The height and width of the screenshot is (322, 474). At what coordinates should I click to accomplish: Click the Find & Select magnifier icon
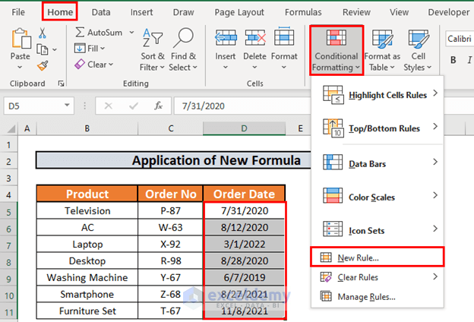(x=183, y=38)
